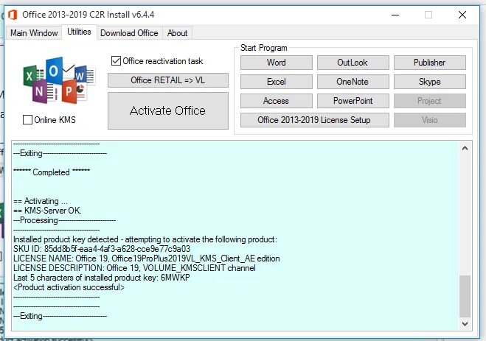Enable the Online KMS checkbox
Viewport: 486px width, 341px height.
coord(27,120)
